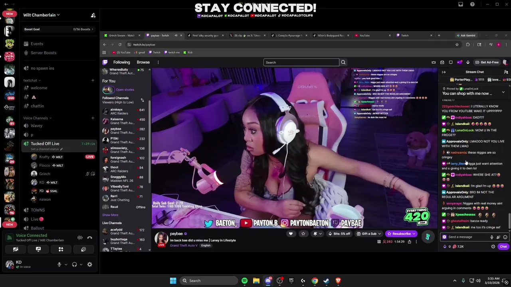Open Wilt Chamberlain server dropdown
The height and width of the screenshot is (287, 511).
click(42, 15)
